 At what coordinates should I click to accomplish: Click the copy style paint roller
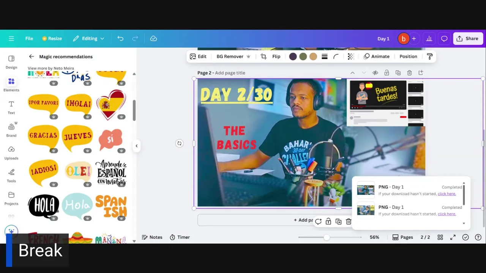pyautogui.click(x=430, y=56)
